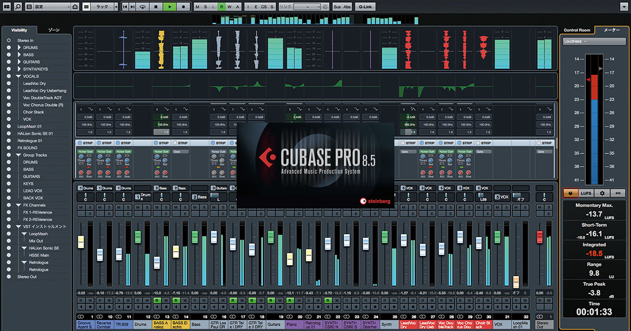Toggle visibility of FX SOUND channel
Screen dimensions: 631x331
pos(9,148)
